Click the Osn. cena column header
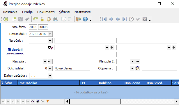Viewport: 179px width, 105px height. point(135,83)
